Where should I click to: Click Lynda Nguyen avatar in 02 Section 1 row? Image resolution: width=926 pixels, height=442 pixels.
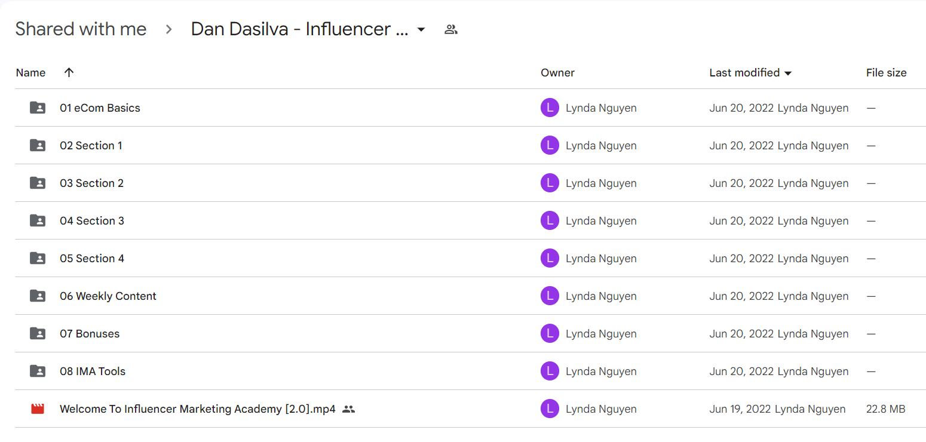pos(550,146)
